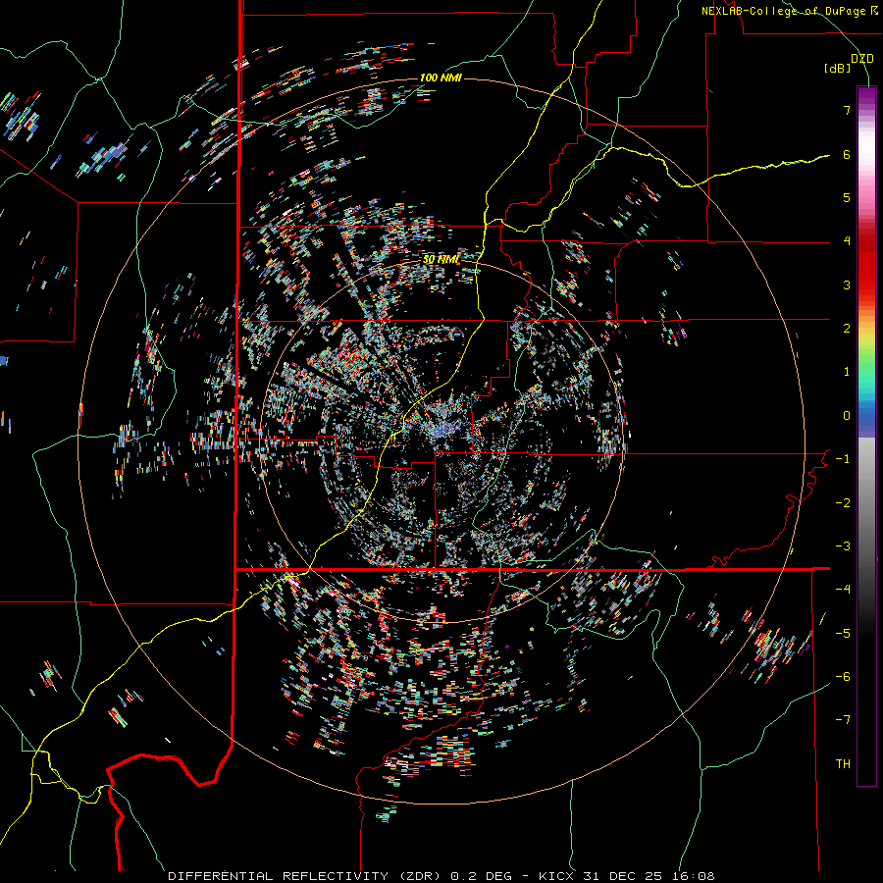The width and height of the screenshot is (883, 883).
Task: Click the -6 value on the color scale
Action: point(843,677)
